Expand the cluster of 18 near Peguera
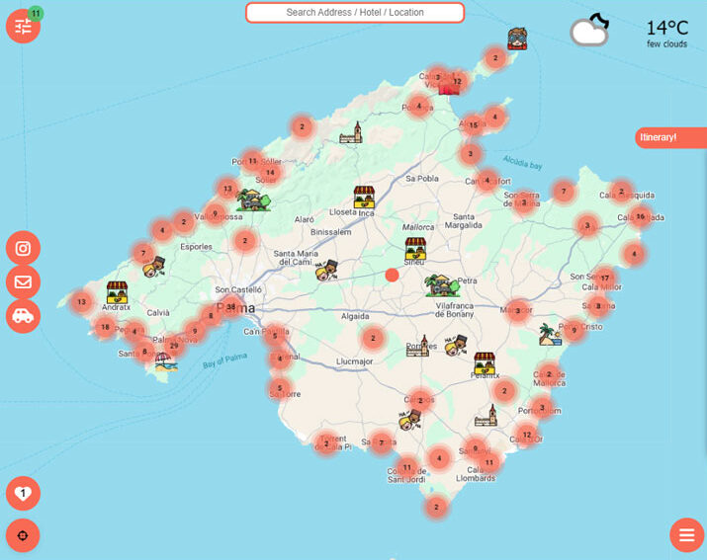Viewport: 707px width, 560px height. (105, 327)
